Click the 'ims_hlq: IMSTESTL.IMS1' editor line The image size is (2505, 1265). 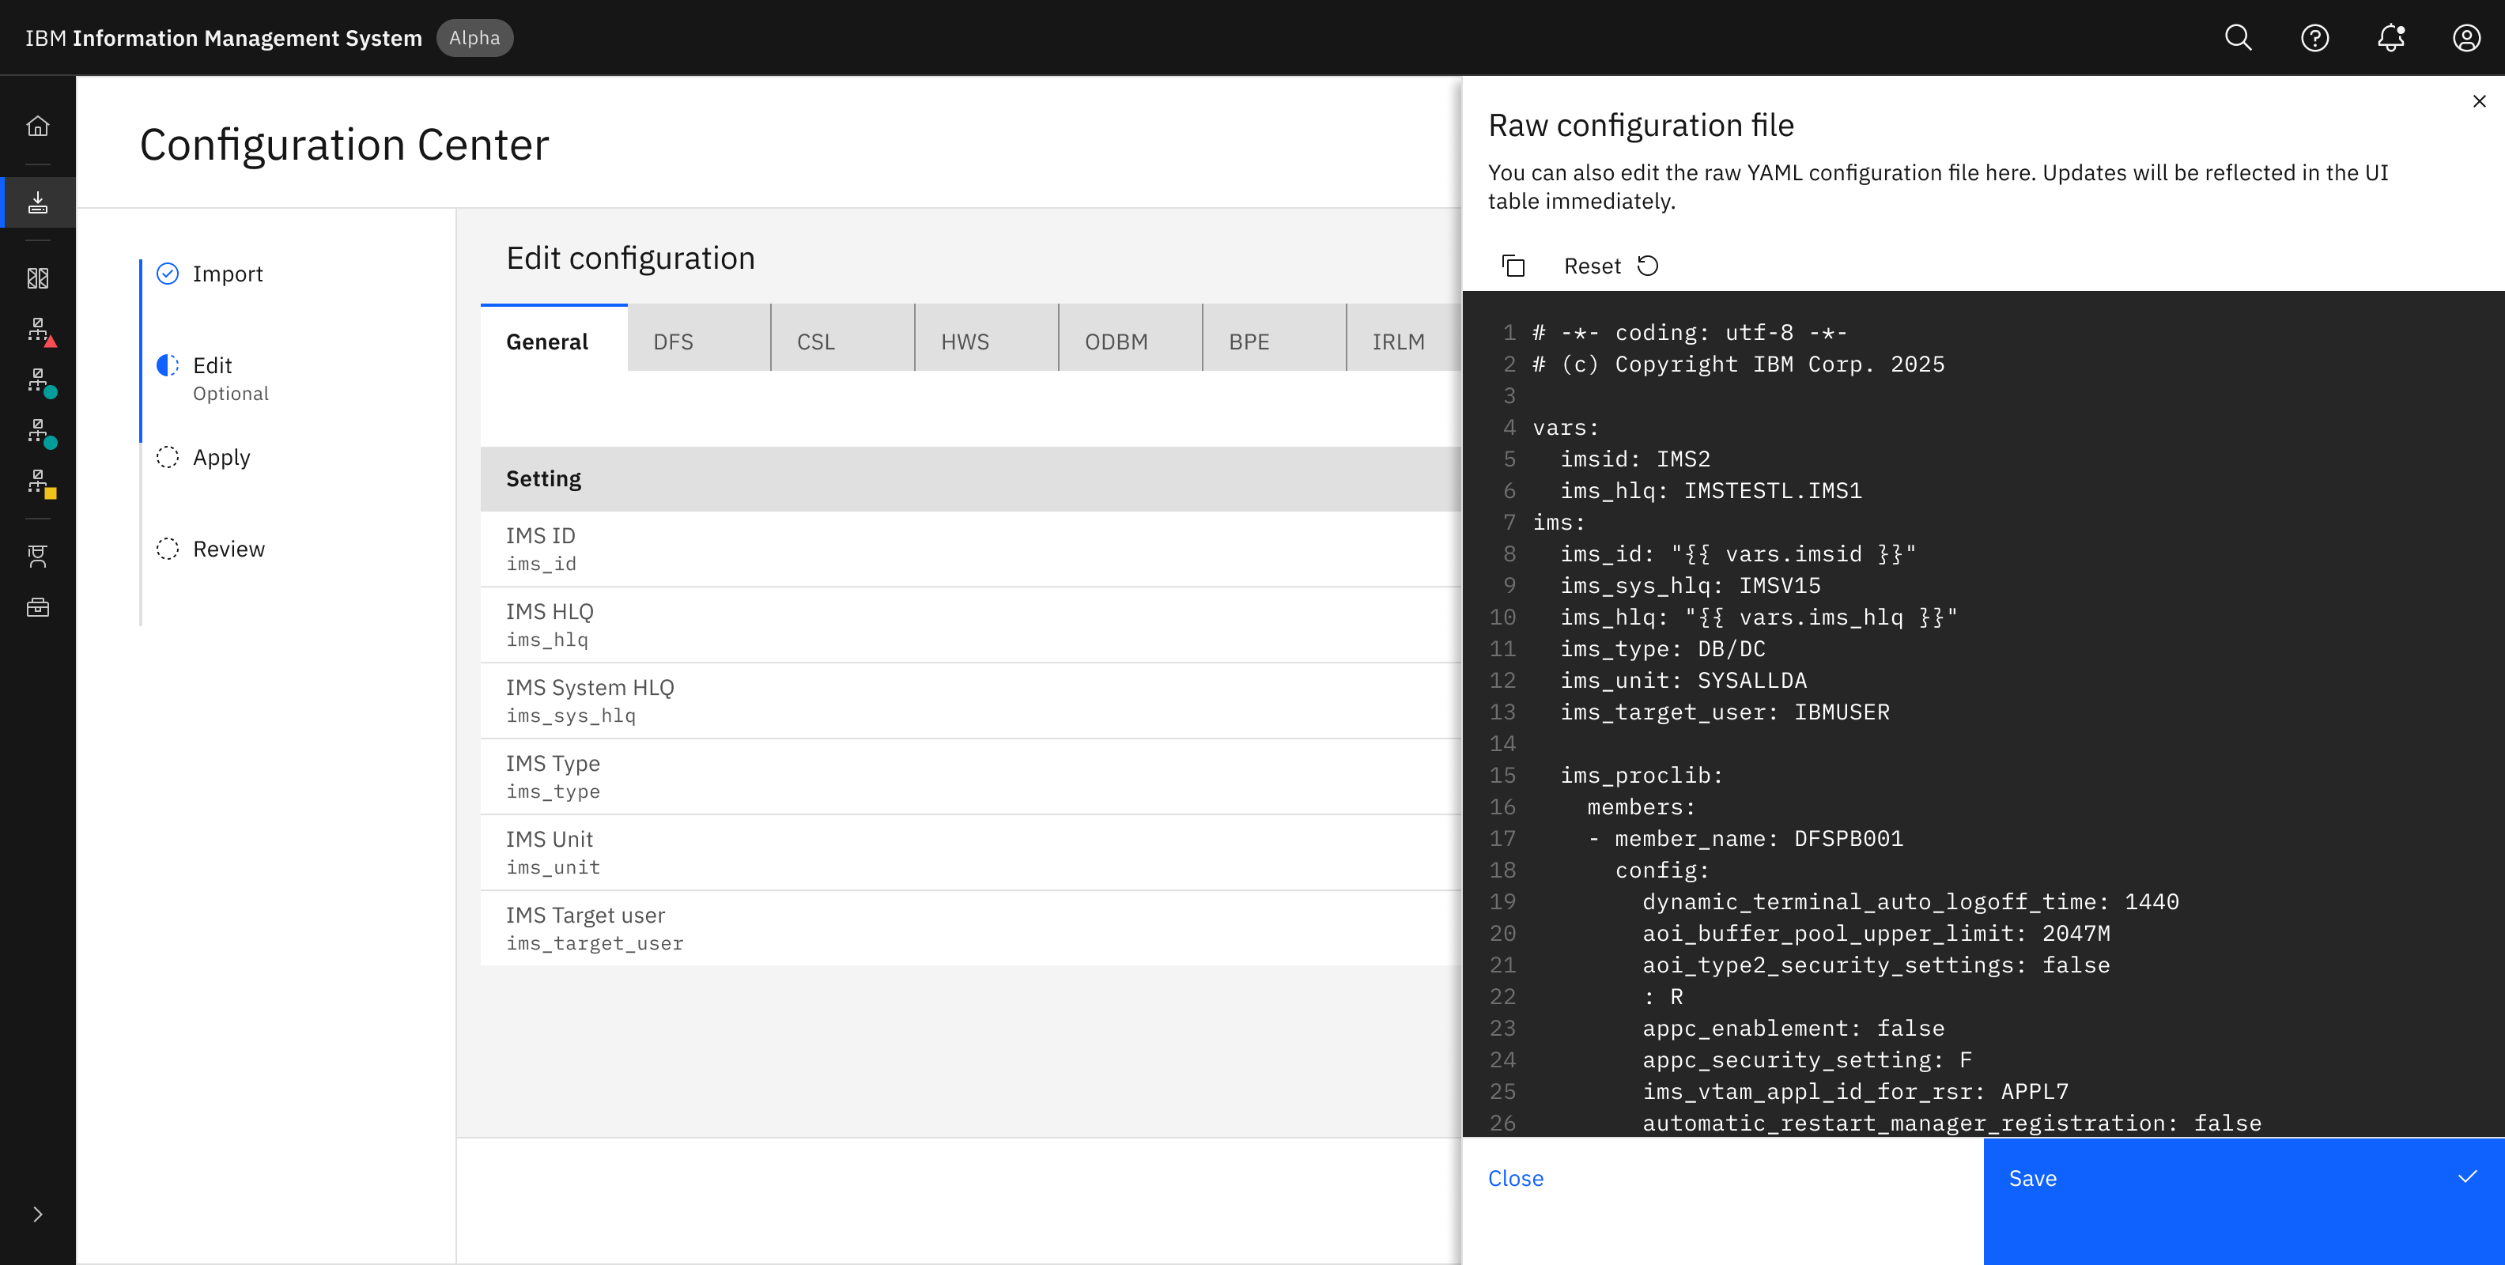coord(1710,491)
